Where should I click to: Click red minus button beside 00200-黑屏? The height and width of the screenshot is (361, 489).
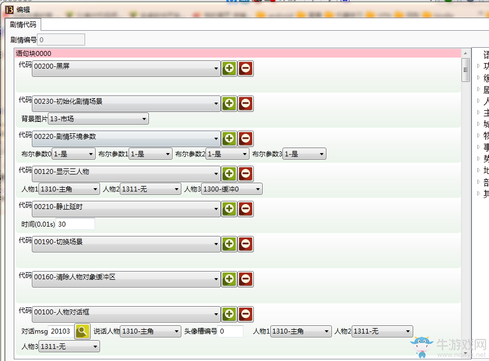(x=246, y=69)
